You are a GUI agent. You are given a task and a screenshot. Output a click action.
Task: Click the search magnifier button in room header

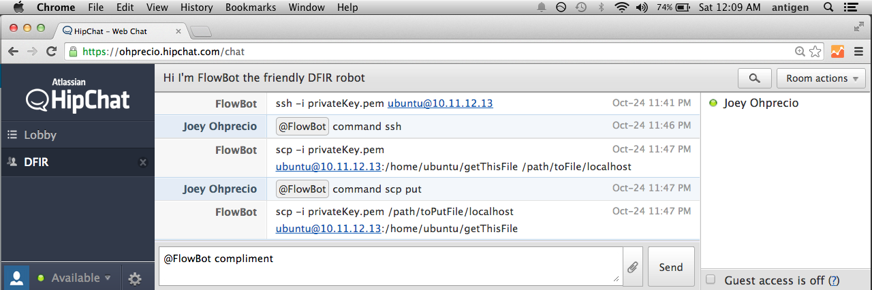tap(755, 78)
